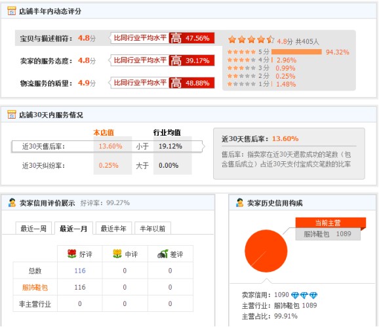Switch to the 最近一周 tab
Image resolution: width=379 pixels, height=327 pixels.
click(x=33, y=228)
